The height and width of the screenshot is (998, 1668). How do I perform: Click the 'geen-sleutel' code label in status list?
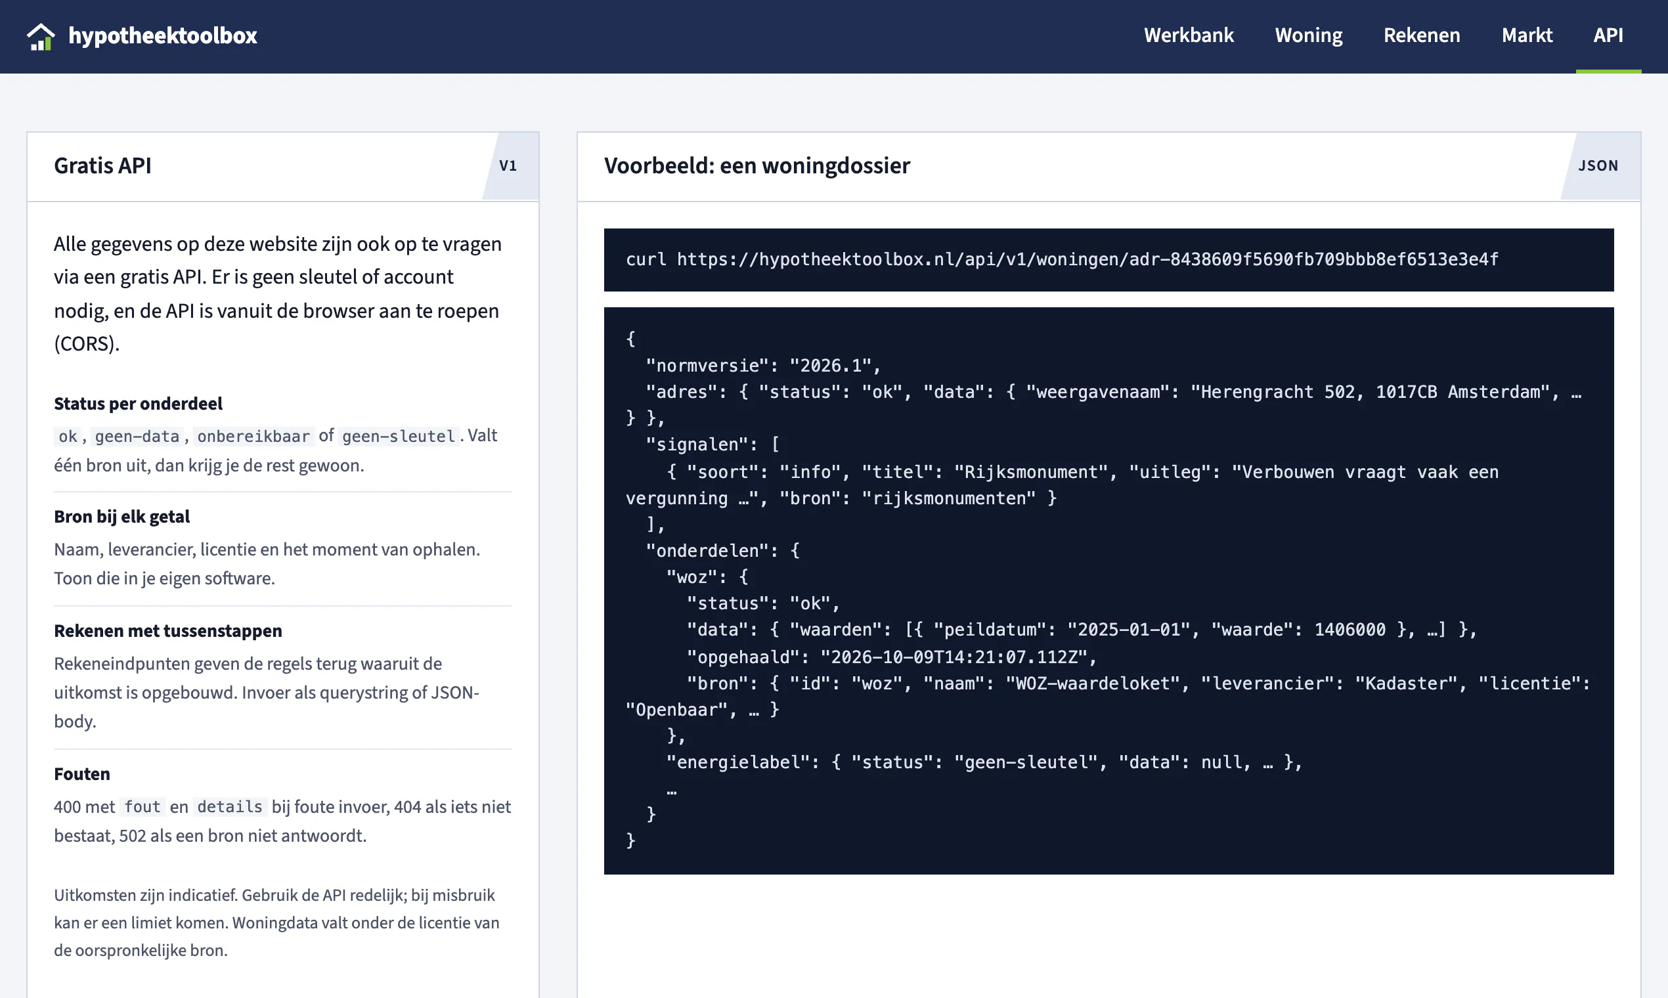point(399,437)
